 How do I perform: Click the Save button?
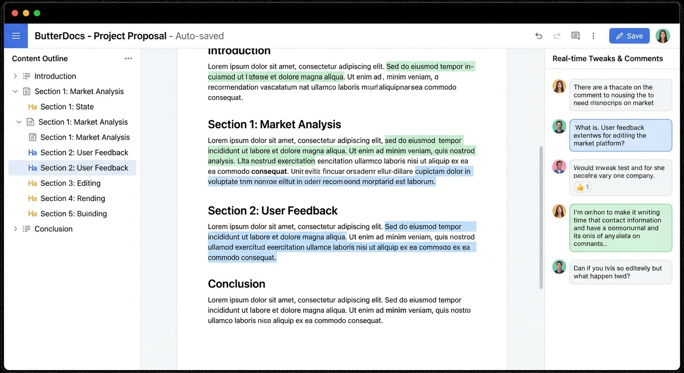coord(629,35)
